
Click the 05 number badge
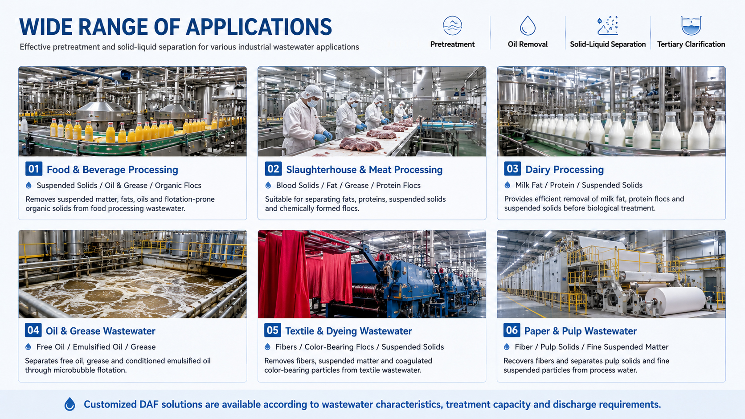click(273, 330)
